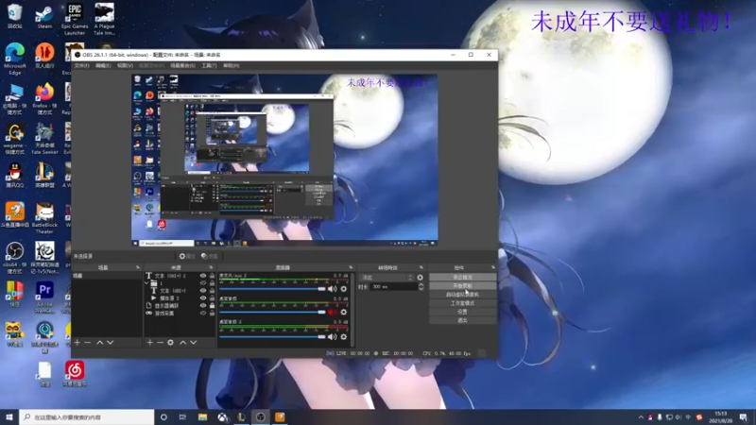
Task: Pop out the Sources dock
Action: [211, 267]
